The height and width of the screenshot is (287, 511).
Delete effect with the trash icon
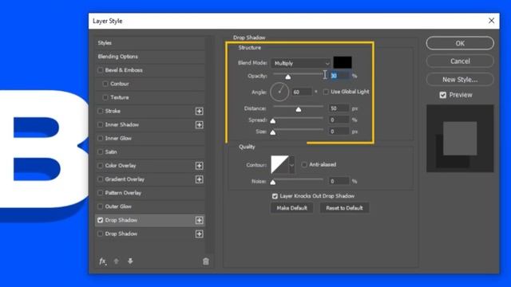pyautogui.click(x=206, y=261)
